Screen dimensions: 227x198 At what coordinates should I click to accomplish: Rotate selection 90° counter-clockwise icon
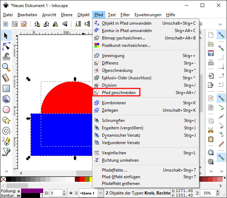tap(37, 24)
